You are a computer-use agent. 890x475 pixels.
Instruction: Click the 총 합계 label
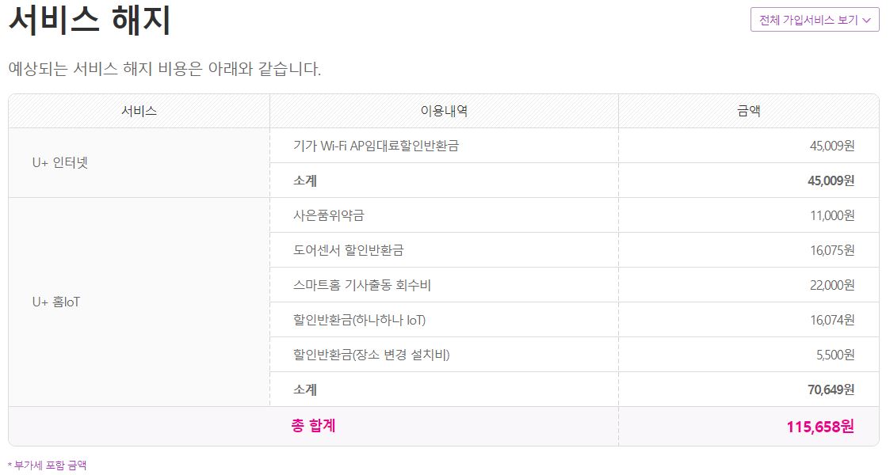click(313, 426)
